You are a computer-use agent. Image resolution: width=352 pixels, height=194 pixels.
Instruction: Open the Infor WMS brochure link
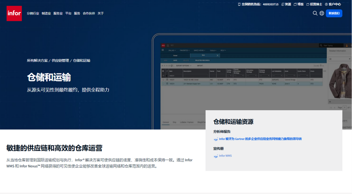[x=225, y=156]
